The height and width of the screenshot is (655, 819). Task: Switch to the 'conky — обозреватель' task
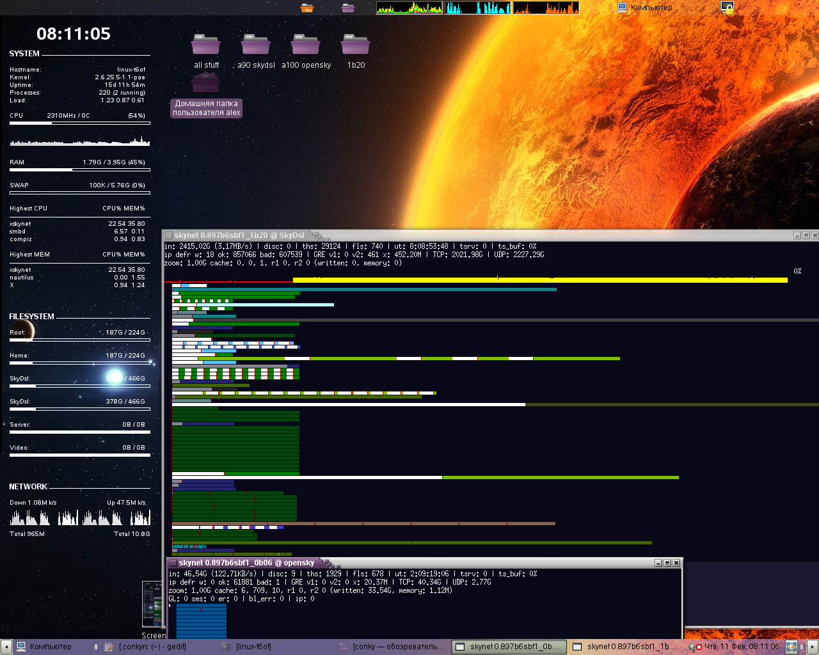coord(392,647)
